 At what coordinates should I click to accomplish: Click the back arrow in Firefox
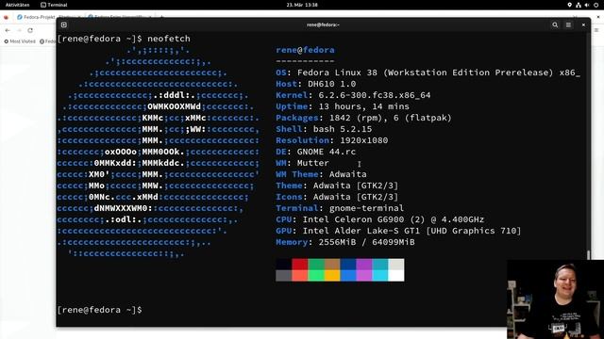click(x=8, y=30)
